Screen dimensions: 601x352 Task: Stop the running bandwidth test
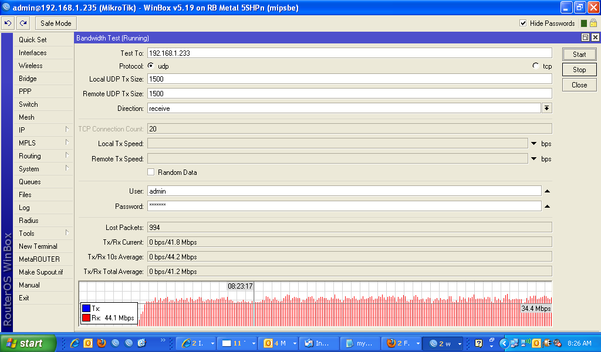(579, 70)
